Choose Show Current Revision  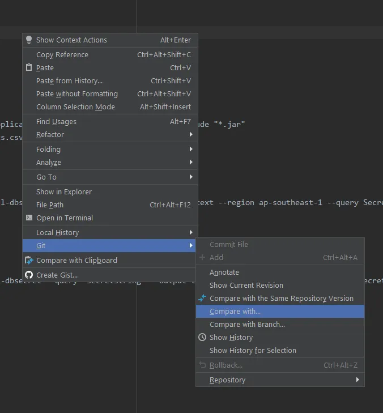tap(246, 285)
